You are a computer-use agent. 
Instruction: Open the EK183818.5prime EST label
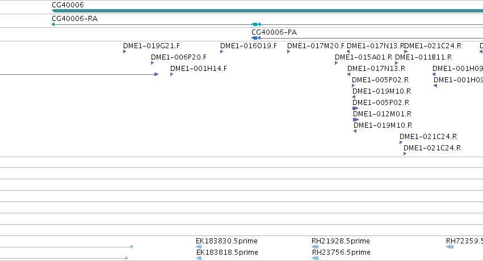(x=227, y=252)
